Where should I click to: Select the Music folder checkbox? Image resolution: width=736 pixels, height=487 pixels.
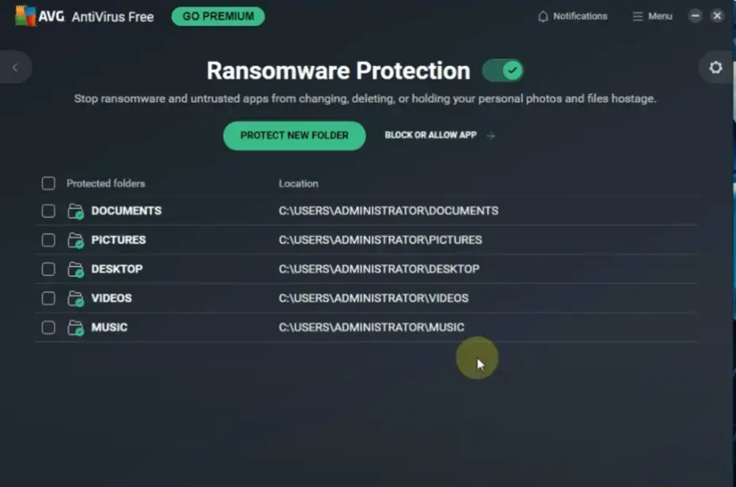click(x=49, y=328)
